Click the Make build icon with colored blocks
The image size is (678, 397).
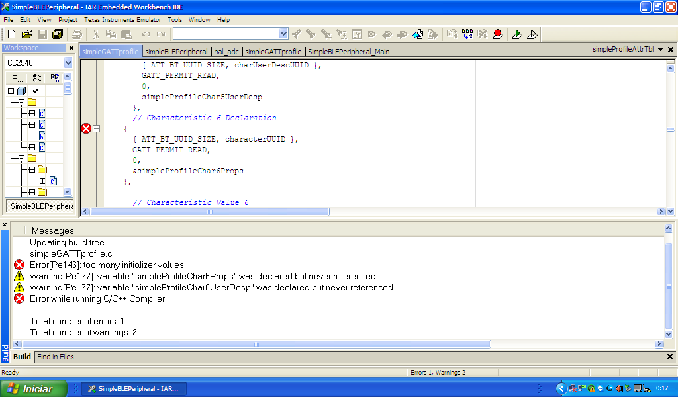467,34
